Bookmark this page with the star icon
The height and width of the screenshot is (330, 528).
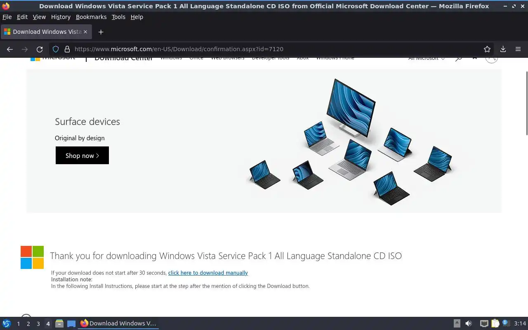pos(487,49)
